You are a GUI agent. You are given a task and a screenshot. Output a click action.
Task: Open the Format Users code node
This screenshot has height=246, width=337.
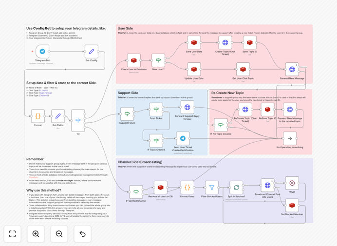[187, 188]
